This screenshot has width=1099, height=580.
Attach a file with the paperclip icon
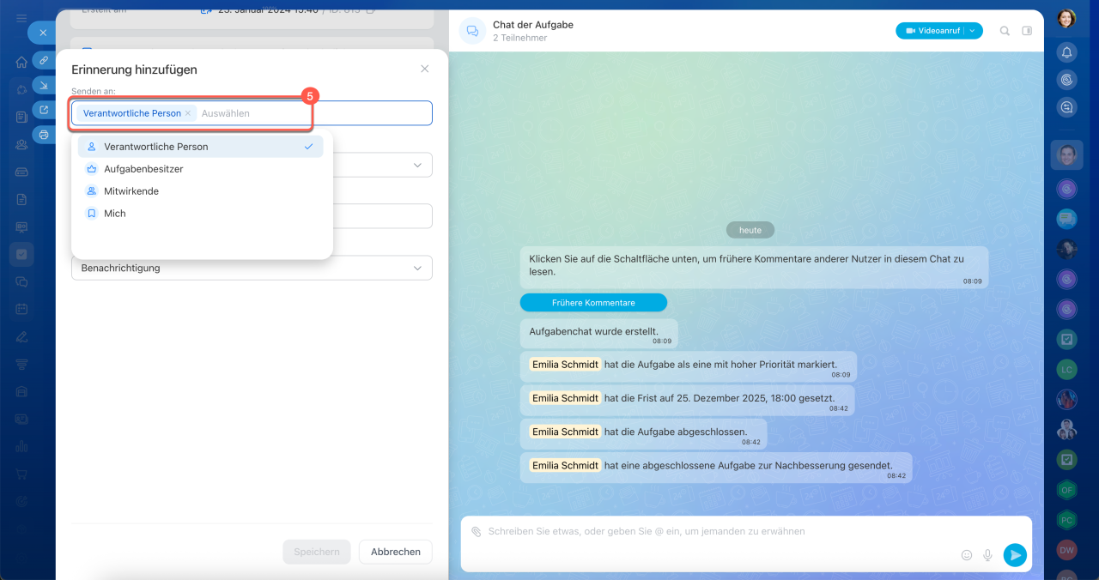tap(476, 532)
